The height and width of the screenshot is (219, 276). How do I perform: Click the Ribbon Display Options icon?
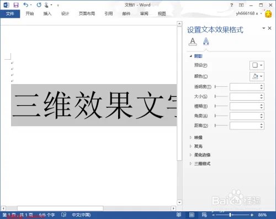click(241, 5)
